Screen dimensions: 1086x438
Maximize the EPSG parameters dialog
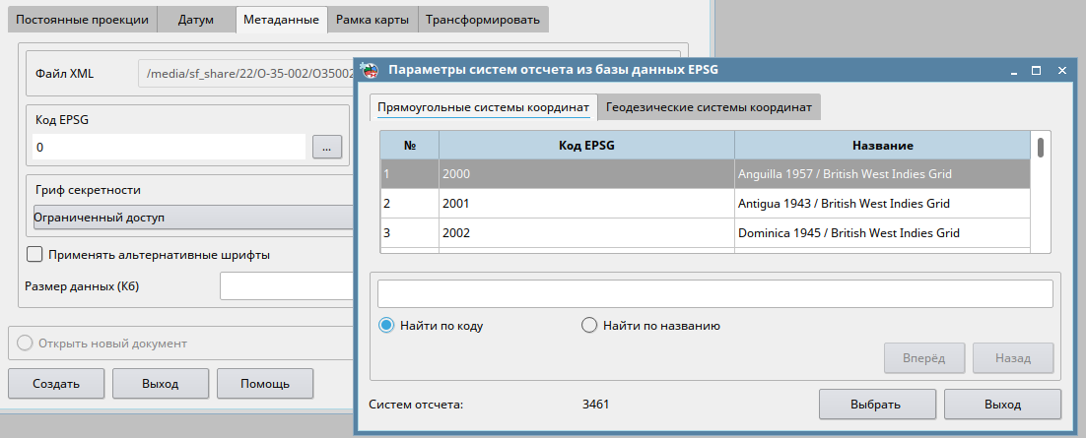pyautogui.click(x=1036, y=71)
